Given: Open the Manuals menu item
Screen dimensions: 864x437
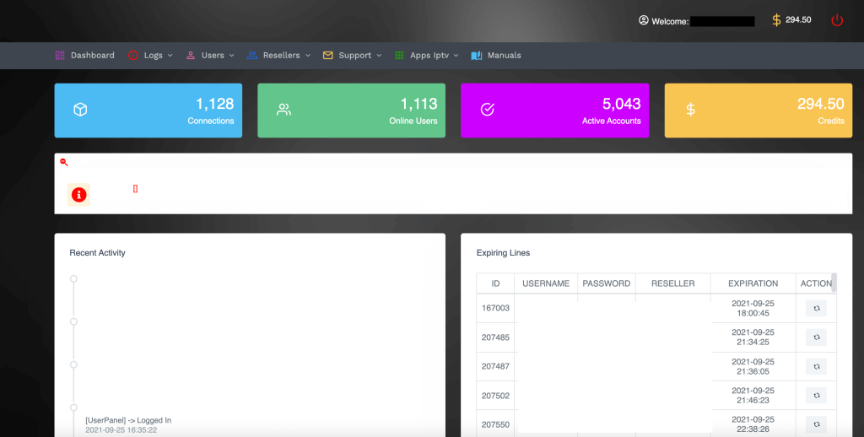Looking at the screenshot, I should click(x=496, y=56).
